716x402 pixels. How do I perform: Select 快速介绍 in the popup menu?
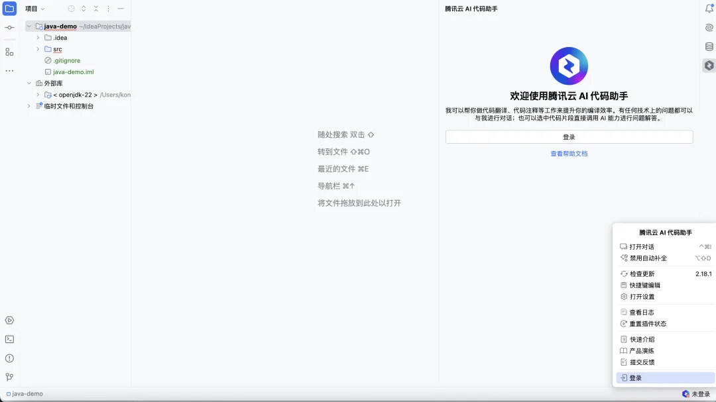(666, 340)
